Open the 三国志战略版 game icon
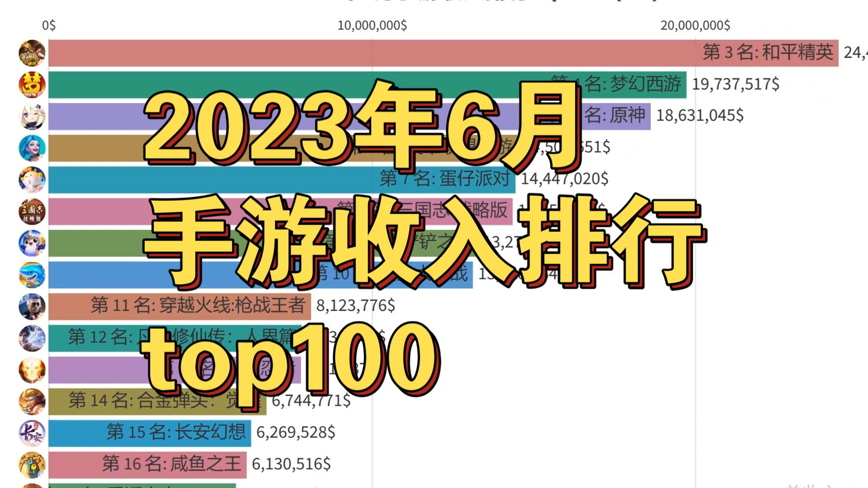The height and width of the screenshot is (488, 868). point(32,211)
